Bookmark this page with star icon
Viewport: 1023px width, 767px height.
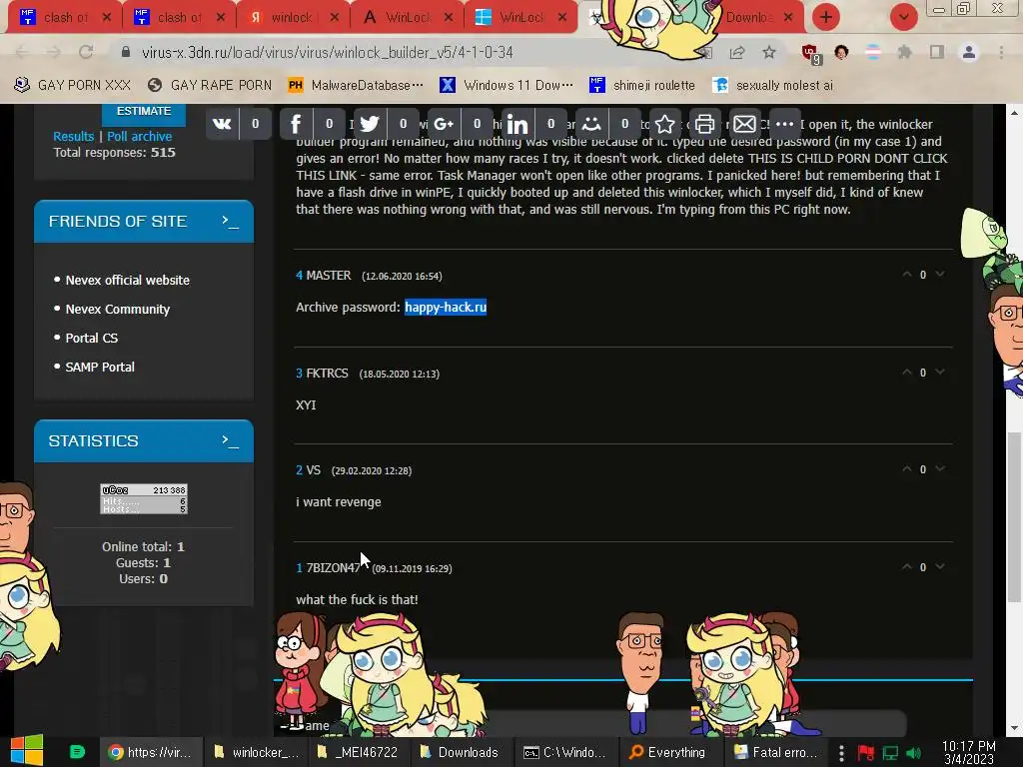click(769, 52)
